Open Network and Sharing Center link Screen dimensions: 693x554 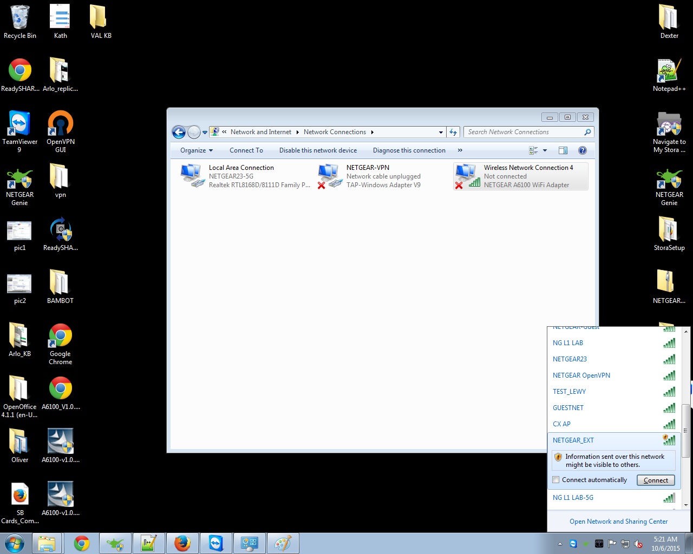618,522
